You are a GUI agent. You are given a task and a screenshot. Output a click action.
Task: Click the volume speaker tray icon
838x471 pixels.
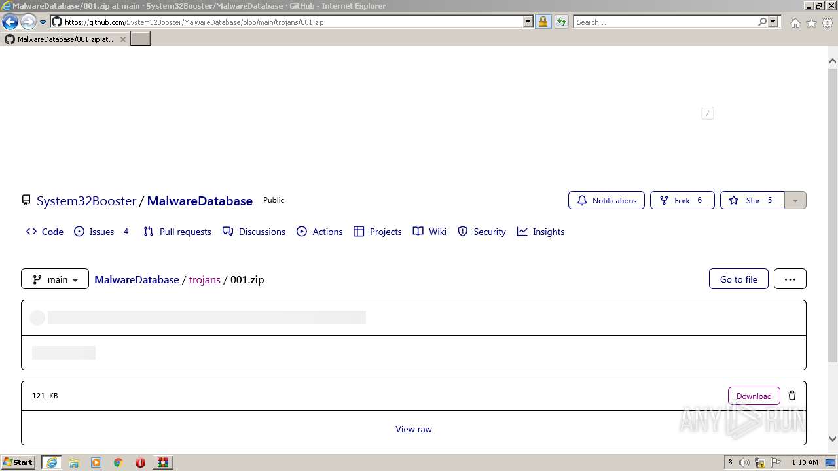pyautogui.click(x=744, y=462)
